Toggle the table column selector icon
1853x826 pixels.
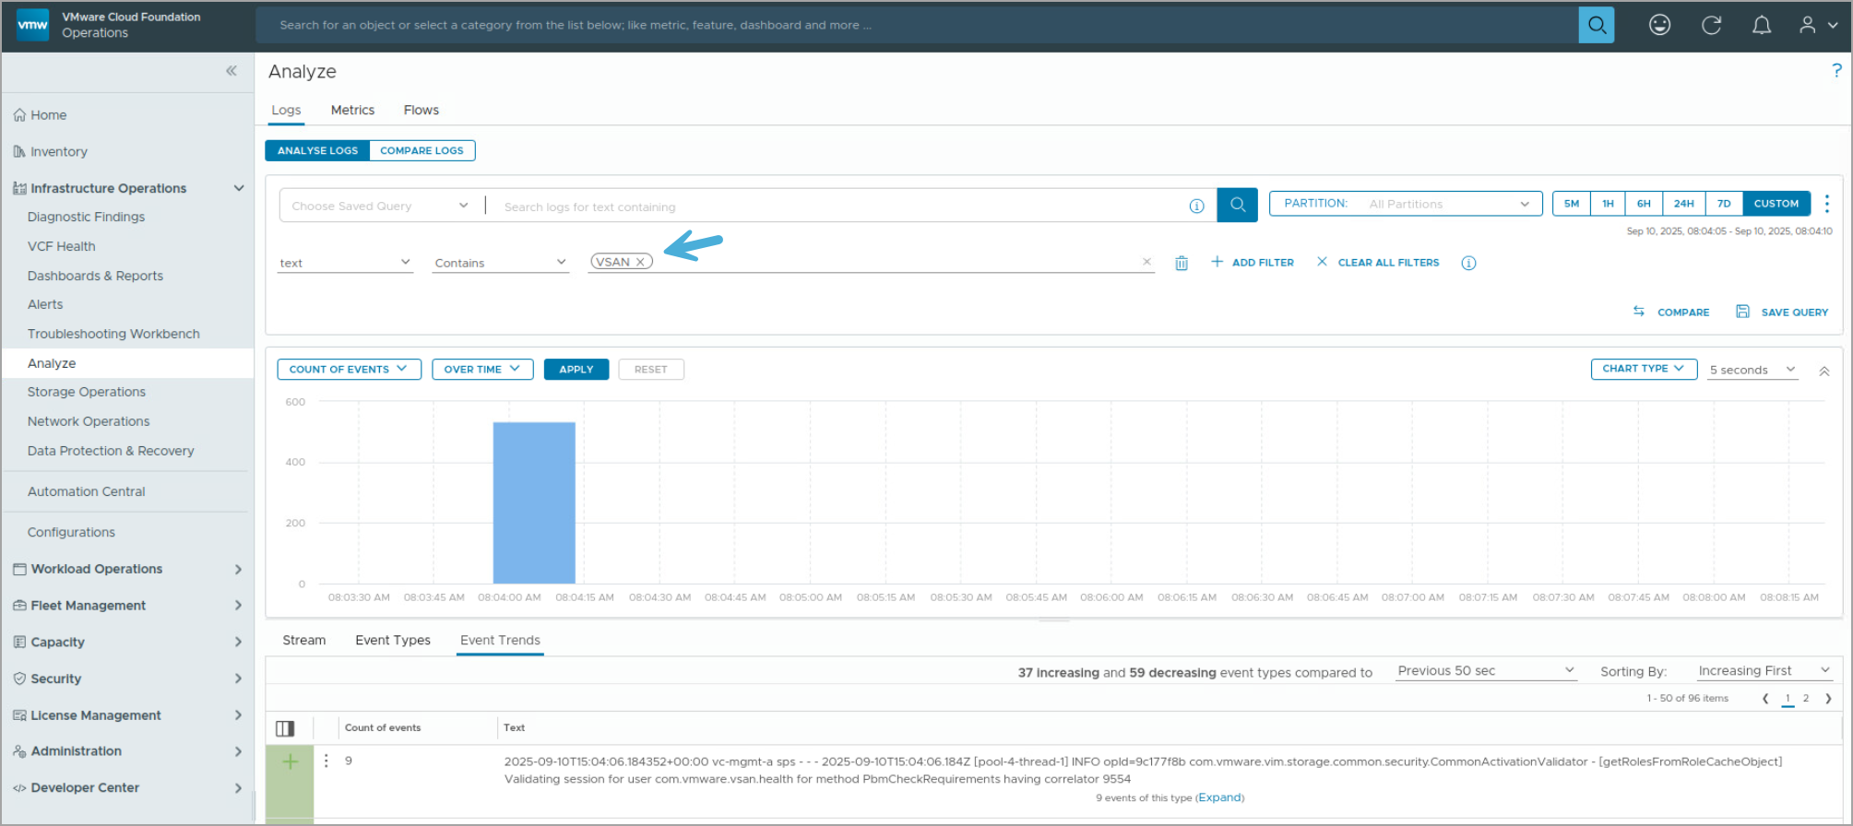(x=285, y=728)
